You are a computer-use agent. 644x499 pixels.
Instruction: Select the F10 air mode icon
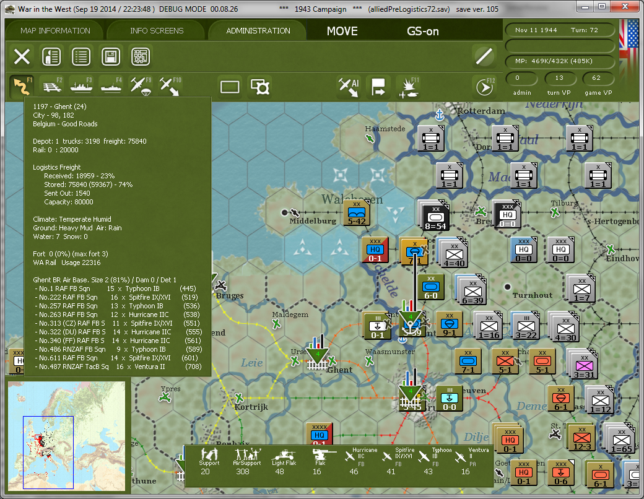(x=170, y=87)
